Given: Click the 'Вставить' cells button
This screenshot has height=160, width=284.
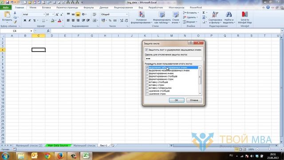Looking at the screenshot, I should [191, 13].
